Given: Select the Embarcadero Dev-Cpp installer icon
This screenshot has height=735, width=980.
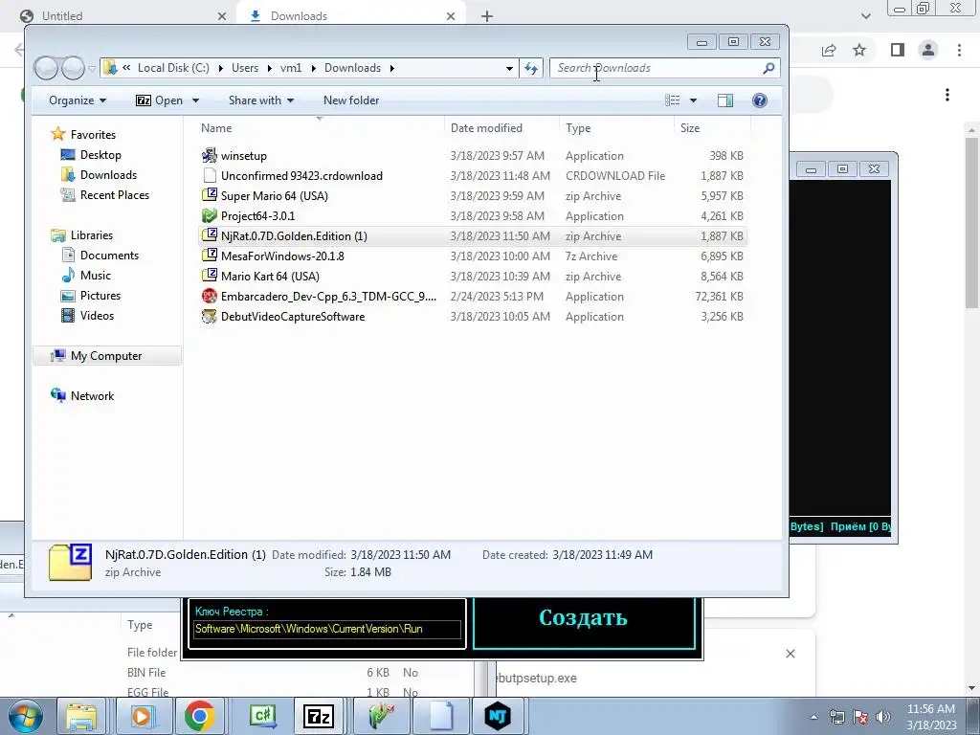Looking at the screenshot, I should click(210, 297).
